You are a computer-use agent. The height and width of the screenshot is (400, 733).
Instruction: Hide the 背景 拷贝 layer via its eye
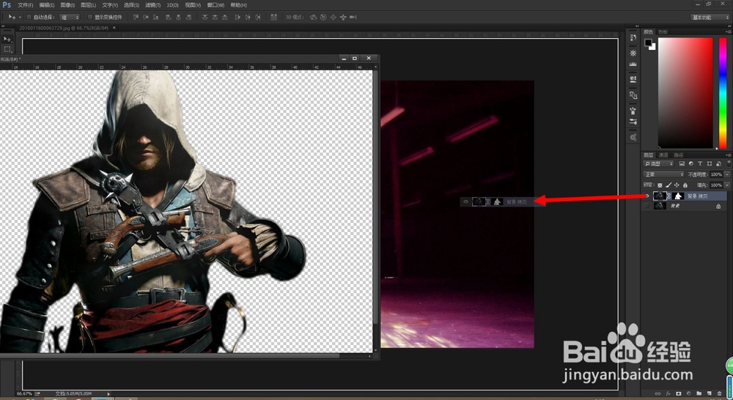[647, 196]
